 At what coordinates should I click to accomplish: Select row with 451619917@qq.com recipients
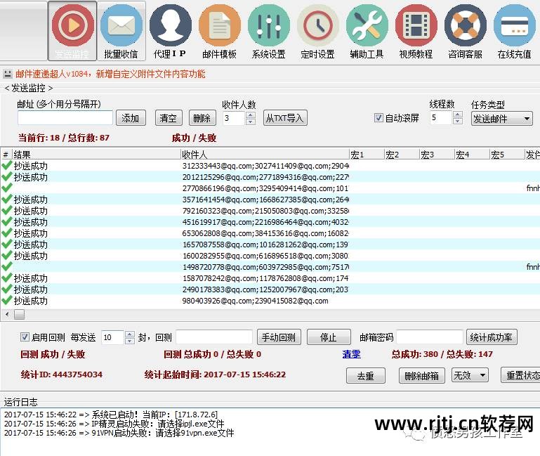coord(270,222)
